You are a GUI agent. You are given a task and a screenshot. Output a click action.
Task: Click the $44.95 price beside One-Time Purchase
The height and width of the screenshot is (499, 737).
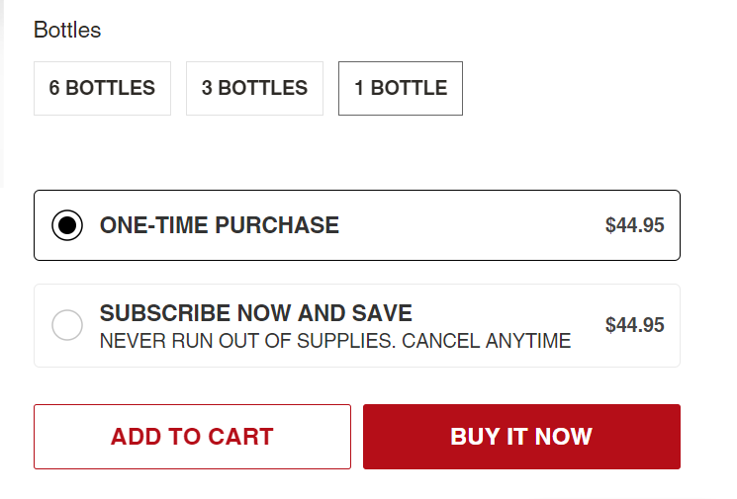[x=634, y=225]
